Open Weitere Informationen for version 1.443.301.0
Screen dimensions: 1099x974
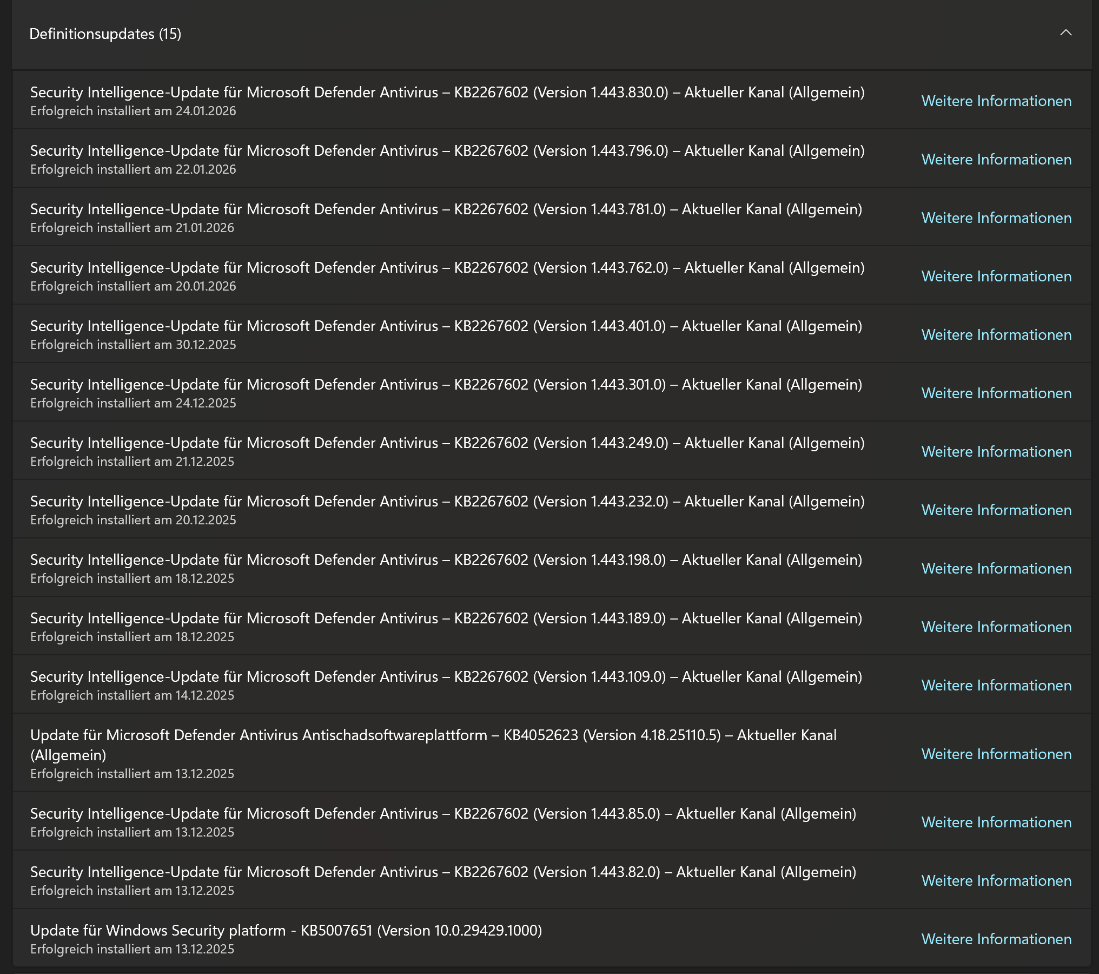996,393
